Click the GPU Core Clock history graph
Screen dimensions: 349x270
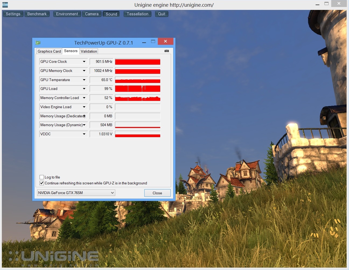(138, 62)
